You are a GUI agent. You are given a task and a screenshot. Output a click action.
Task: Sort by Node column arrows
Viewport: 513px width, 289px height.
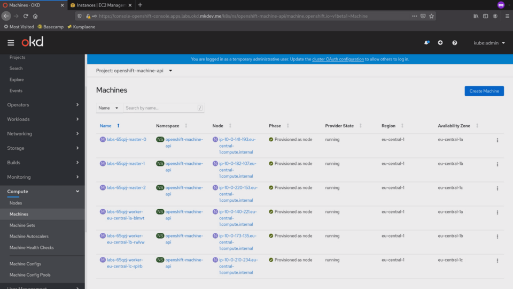point(230,126)
